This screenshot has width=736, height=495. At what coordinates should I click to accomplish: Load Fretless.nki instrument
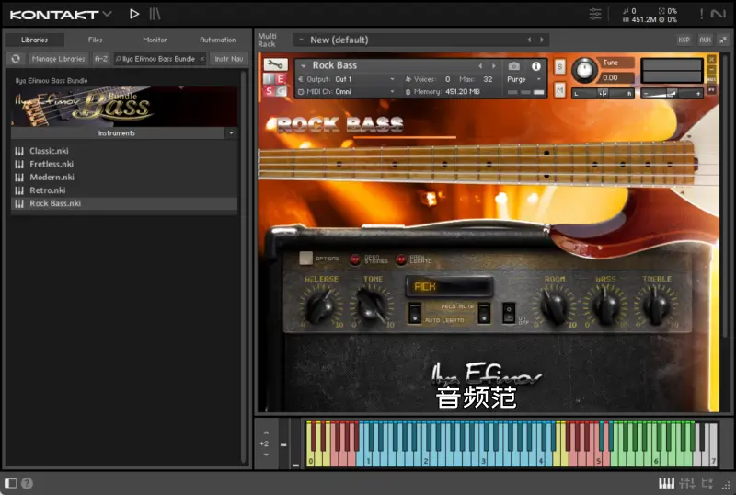click(x=124, y=164)
